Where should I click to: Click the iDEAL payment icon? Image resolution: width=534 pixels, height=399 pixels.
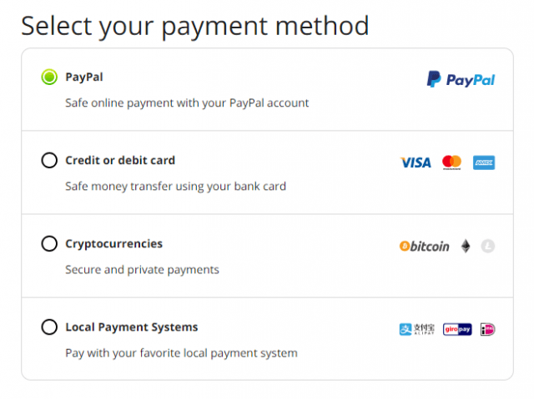tap(487, 329)
